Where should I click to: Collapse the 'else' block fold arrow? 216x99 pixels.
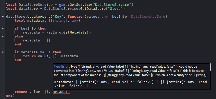3,36
